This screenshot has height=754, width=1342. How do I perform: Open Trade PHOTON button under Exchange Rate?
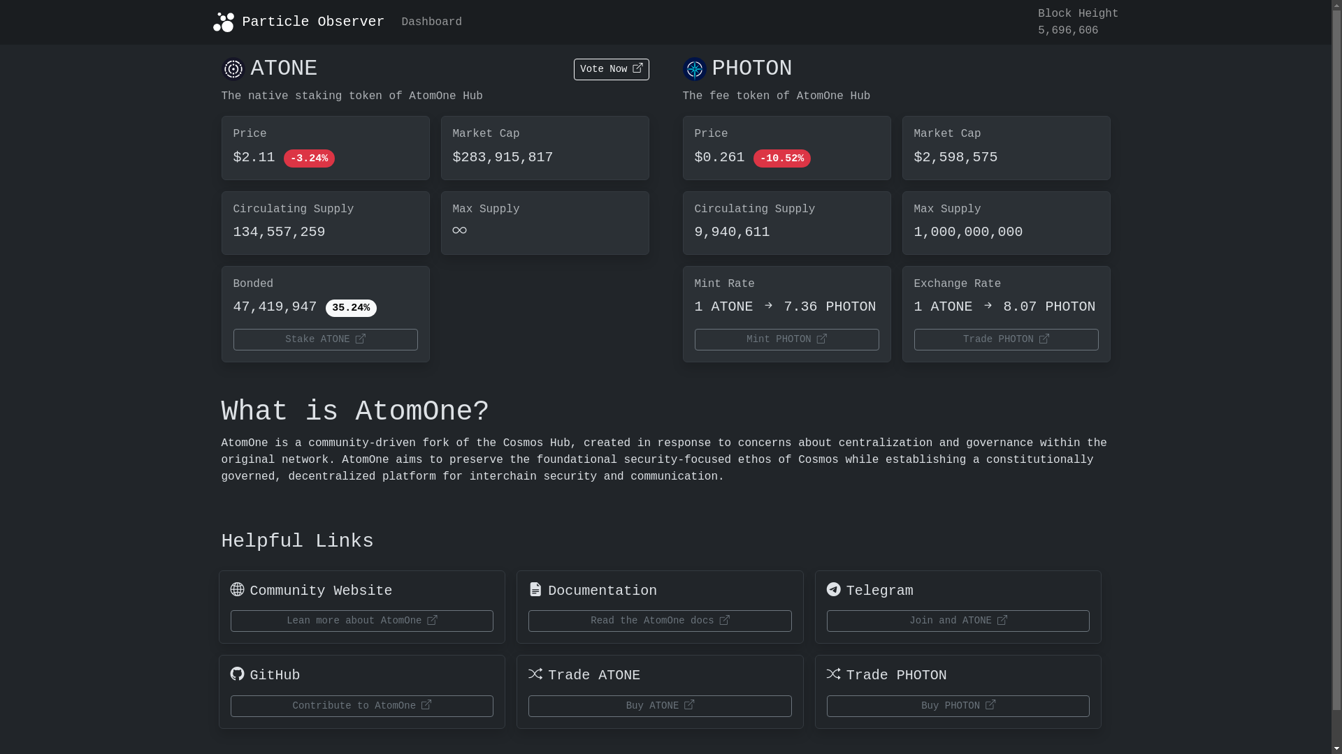pos(1006,339)
